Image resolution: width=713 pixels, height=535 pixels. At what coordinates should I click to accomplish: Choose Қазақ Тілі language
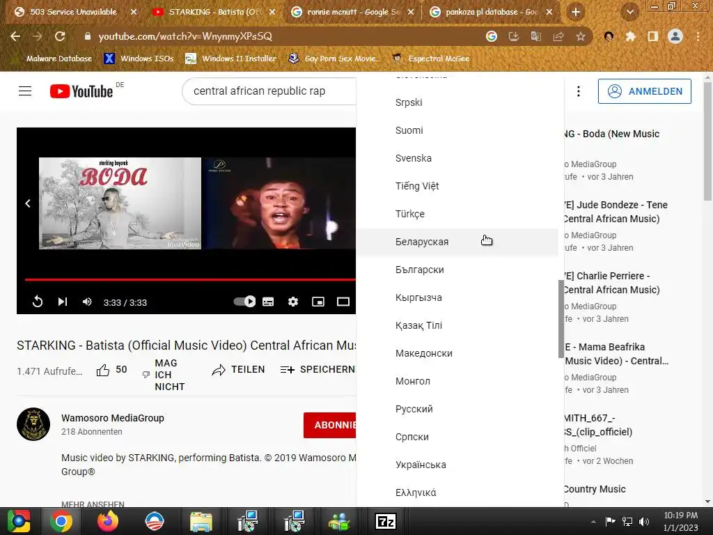pyautogui.click(x=457, y=325)
